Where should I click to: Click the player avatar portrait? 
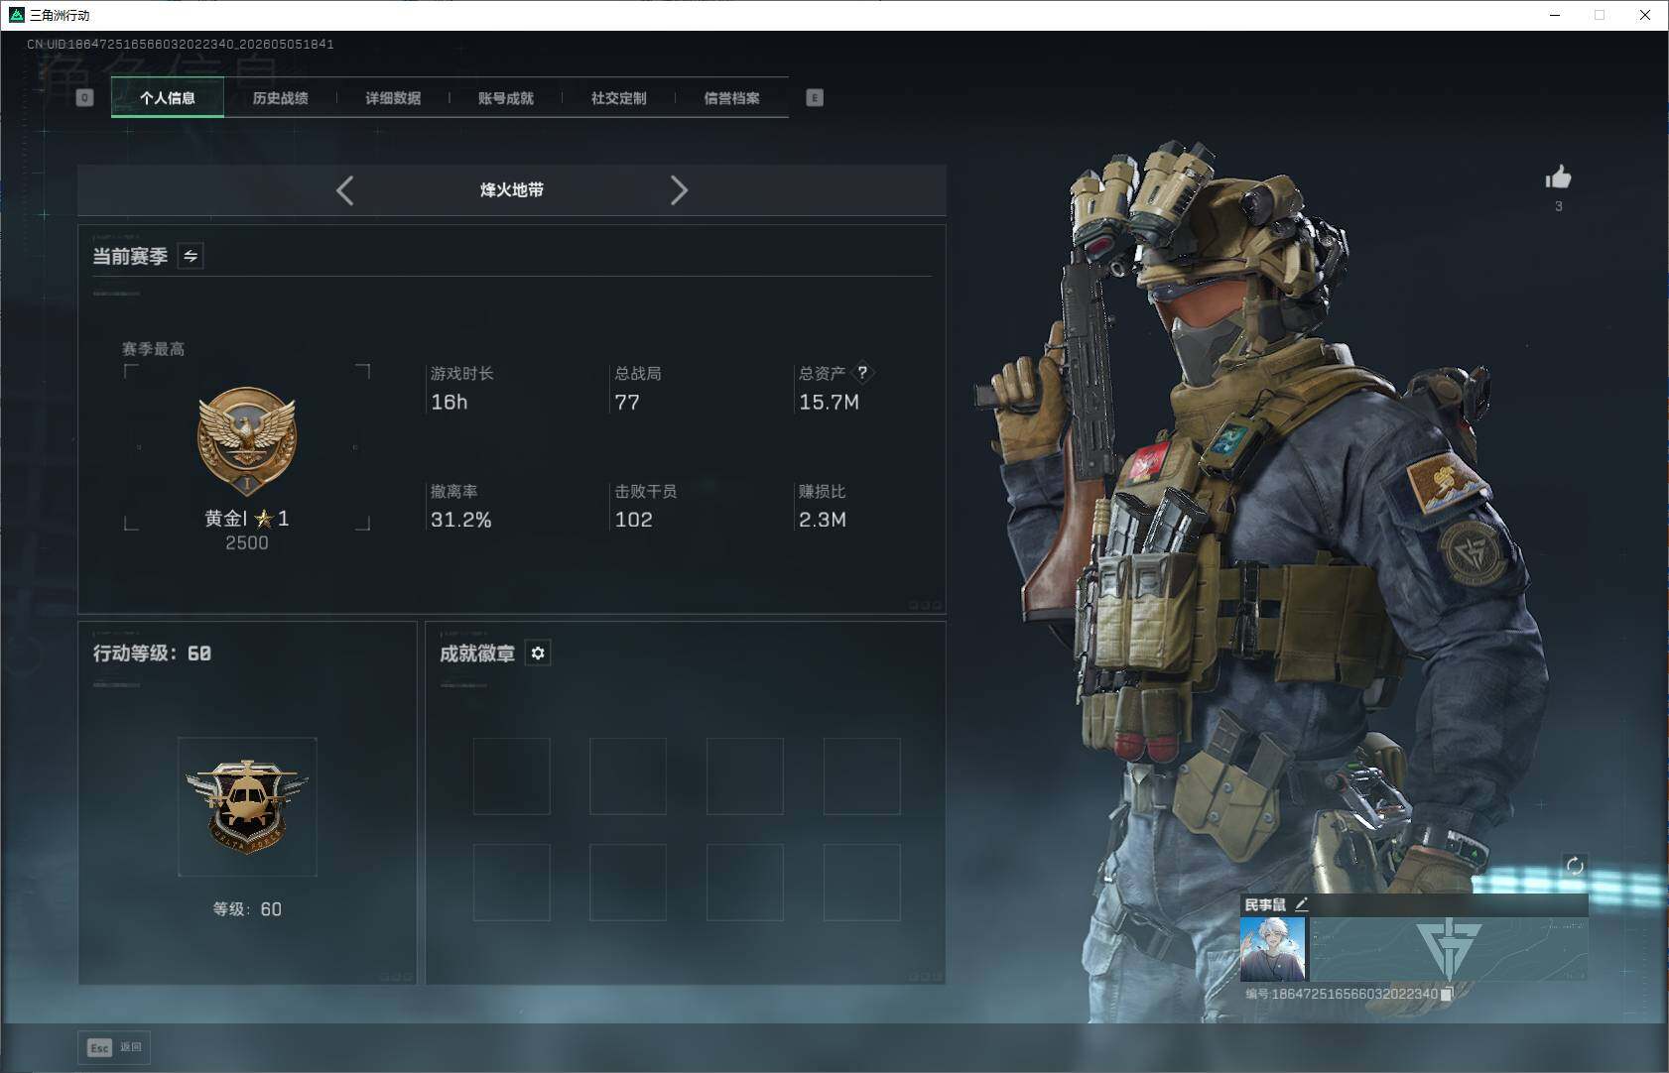(x=1273, y=949)
